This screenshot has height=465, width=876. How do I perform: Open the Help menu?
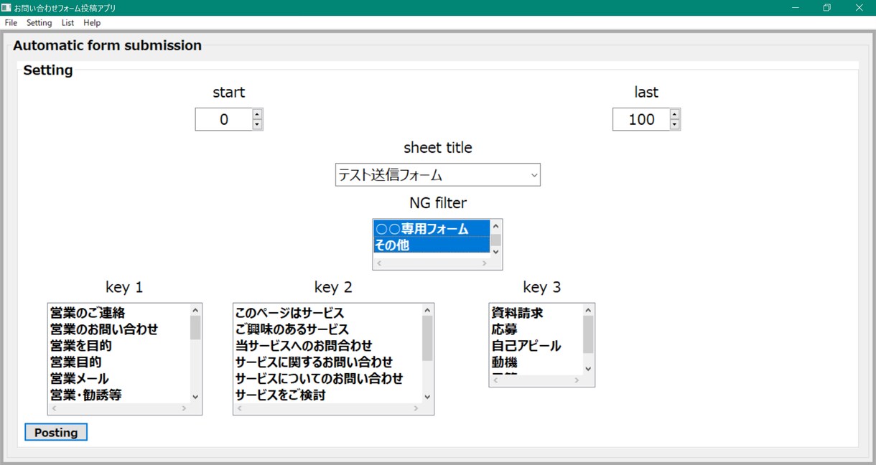tap(92, 23)
